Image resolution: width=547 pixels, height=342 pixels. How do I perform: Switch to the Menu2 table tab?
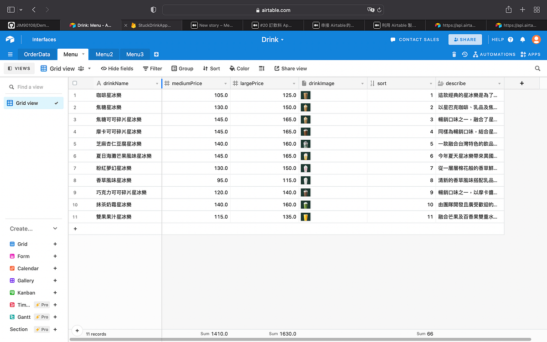[104, 54]
